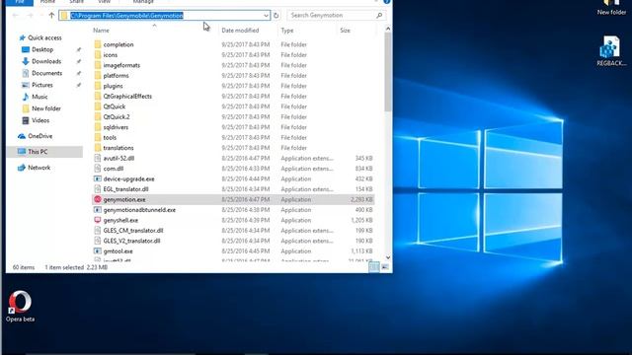The height and width of the screenshot is (355, 632).
Task: Select Downloads in Quick access
Action: coord(46,61)
